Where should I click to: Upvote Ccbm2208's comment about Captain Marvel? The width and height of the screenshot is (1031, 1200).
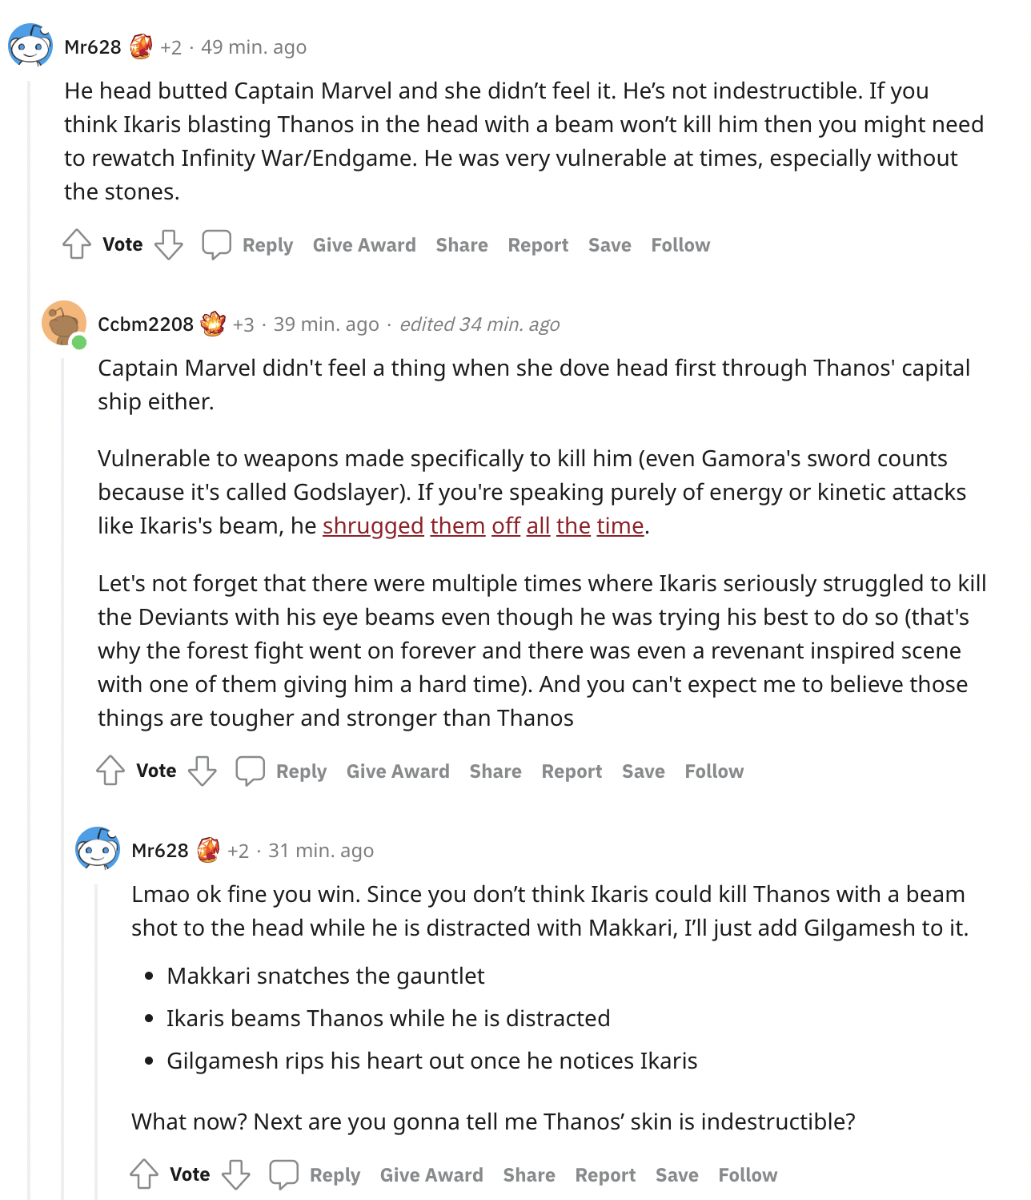click(x=110, y=771)
